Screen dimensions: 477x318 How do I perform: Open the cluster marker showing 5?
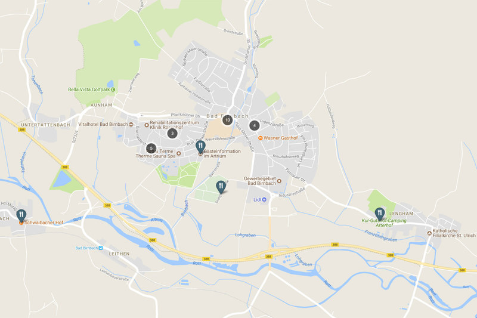(151, 149)
